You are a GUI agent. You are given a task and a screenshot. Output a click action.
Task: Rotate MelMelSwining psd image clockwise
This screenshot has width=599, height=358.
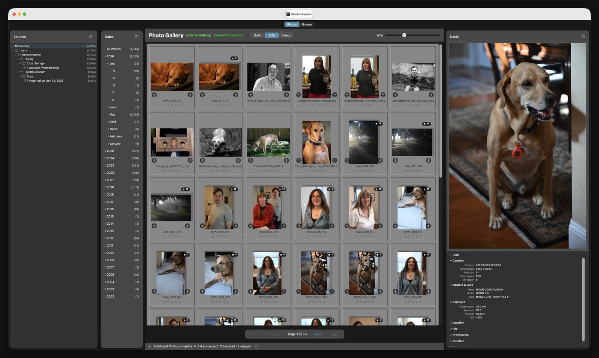click(238, 160)
